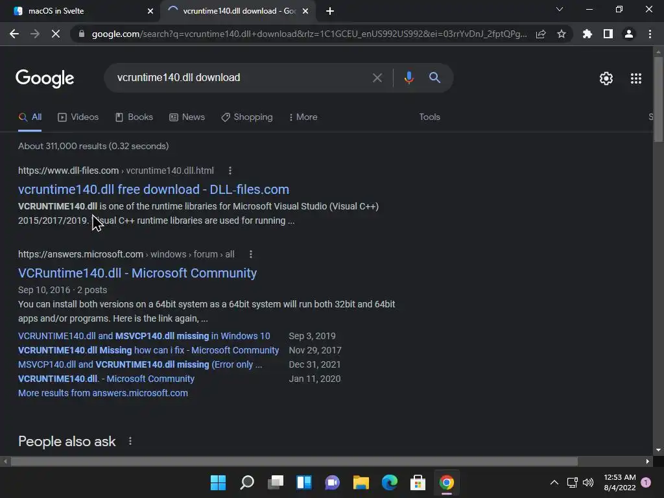664x498 pixels.
Task: Open VCRuntime140.dll - Microsoft Community result
Action: pyautogui.click(x=137, y=273)
